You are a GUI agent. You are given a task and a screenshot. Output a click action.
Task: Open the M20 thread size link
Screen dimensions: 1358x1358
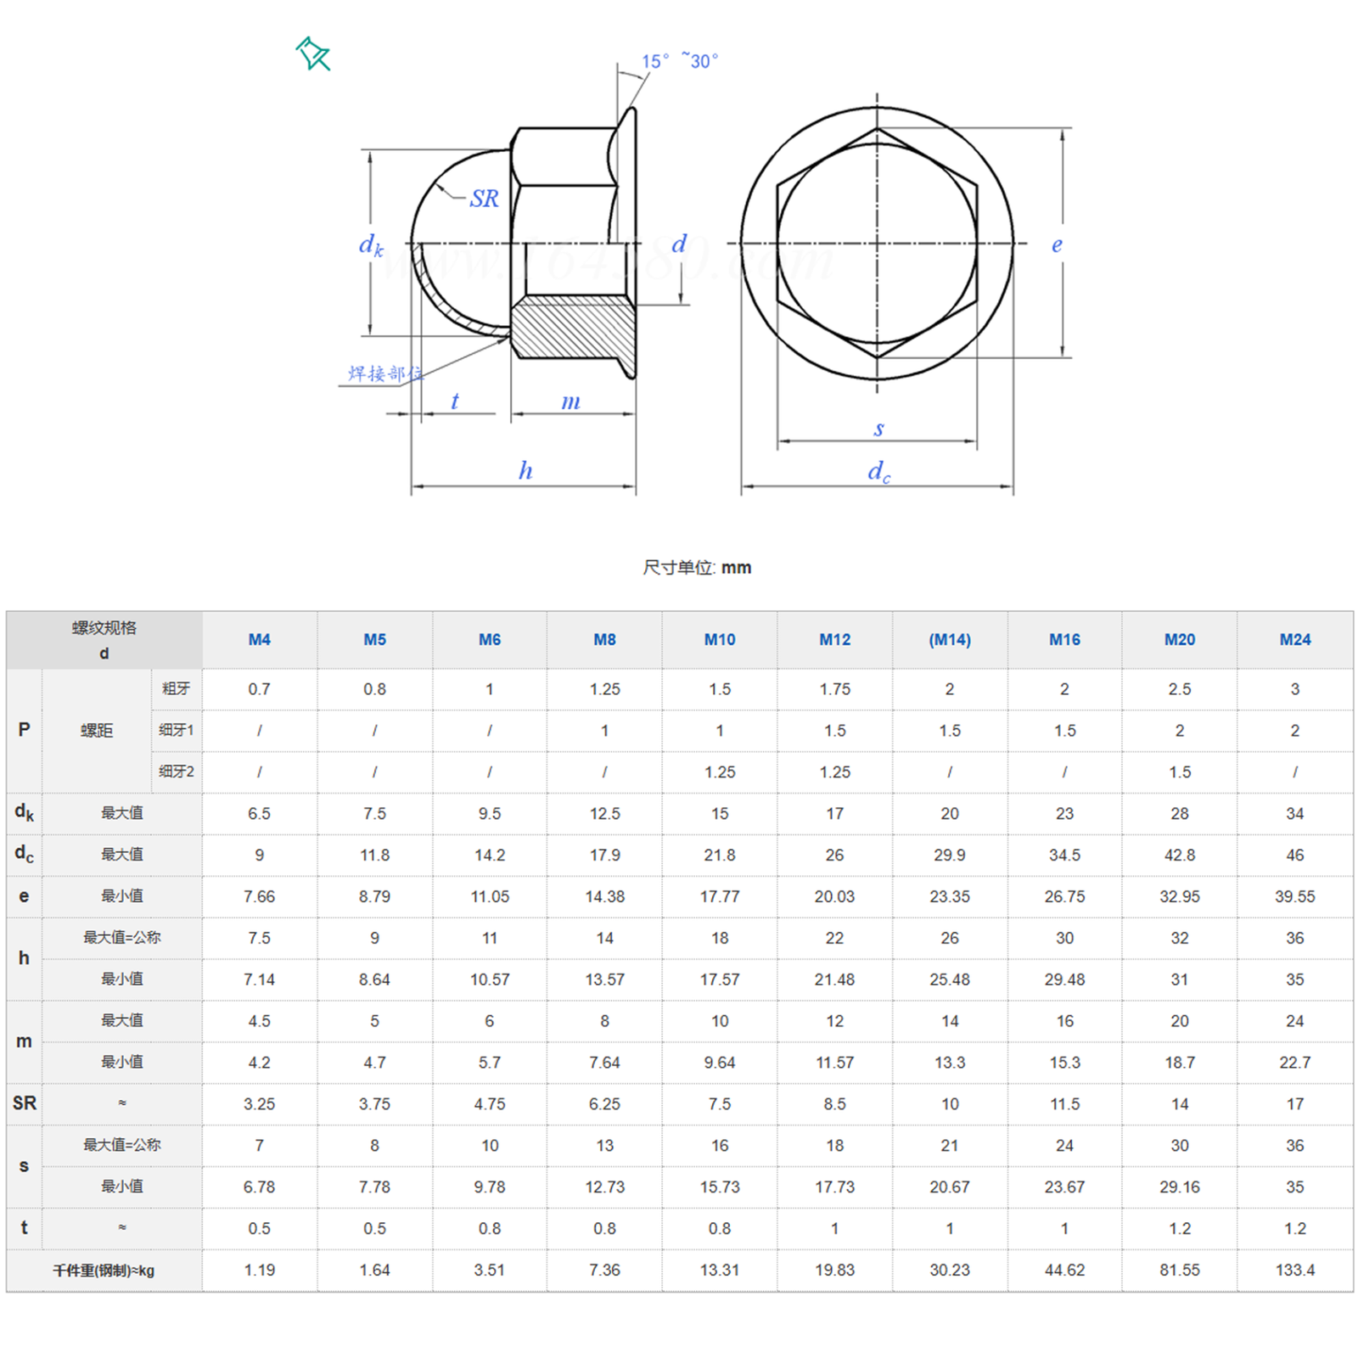tap(1180, 640)
